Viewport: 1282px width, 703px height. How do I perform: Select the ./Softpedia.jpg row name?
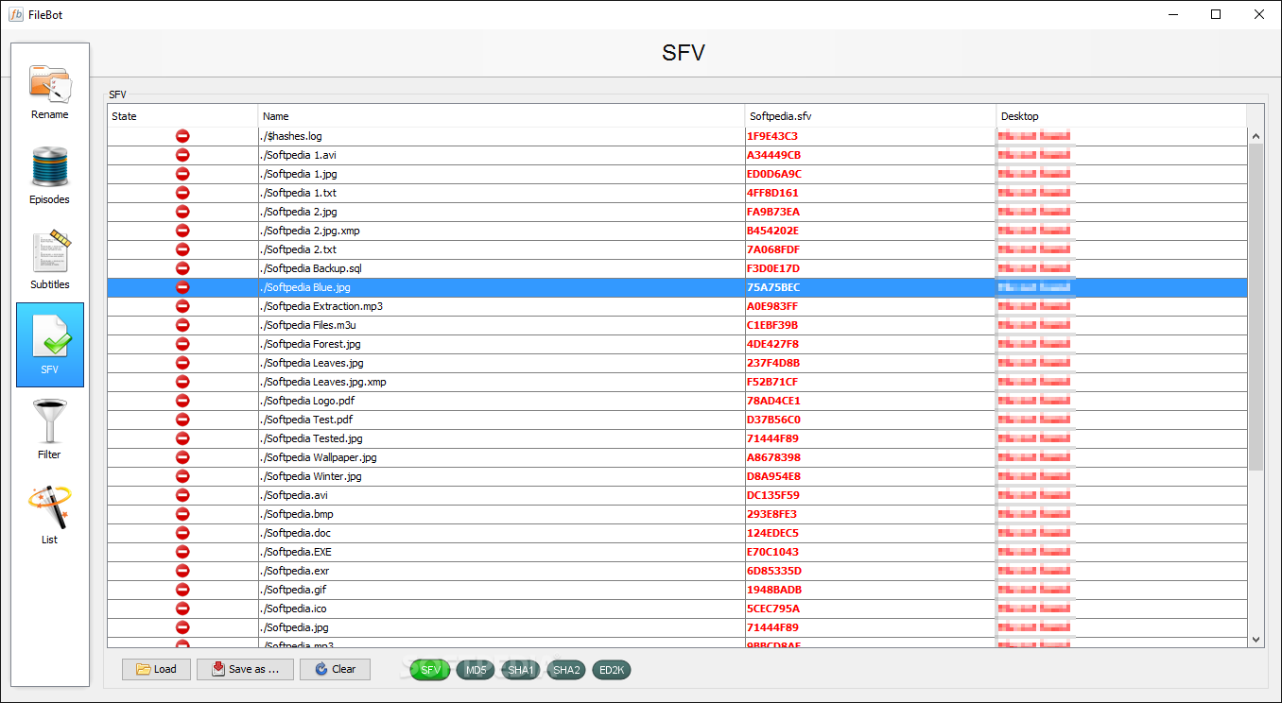294,627
